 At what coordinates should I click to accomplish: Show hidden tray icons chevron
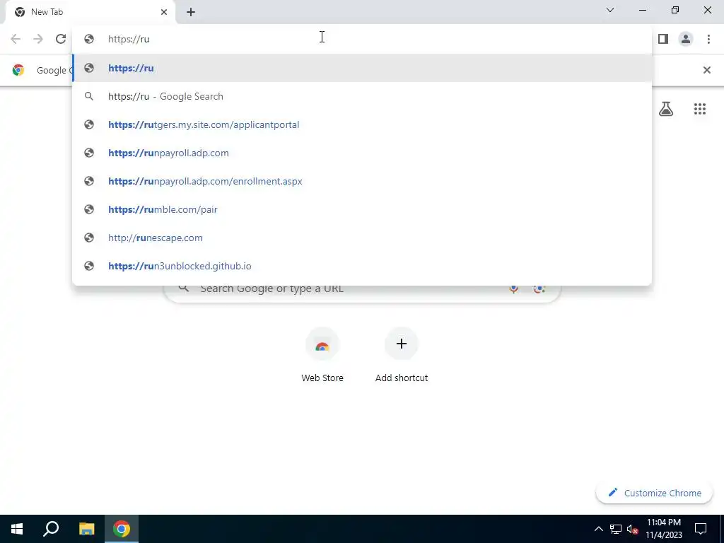click(598, 529)
